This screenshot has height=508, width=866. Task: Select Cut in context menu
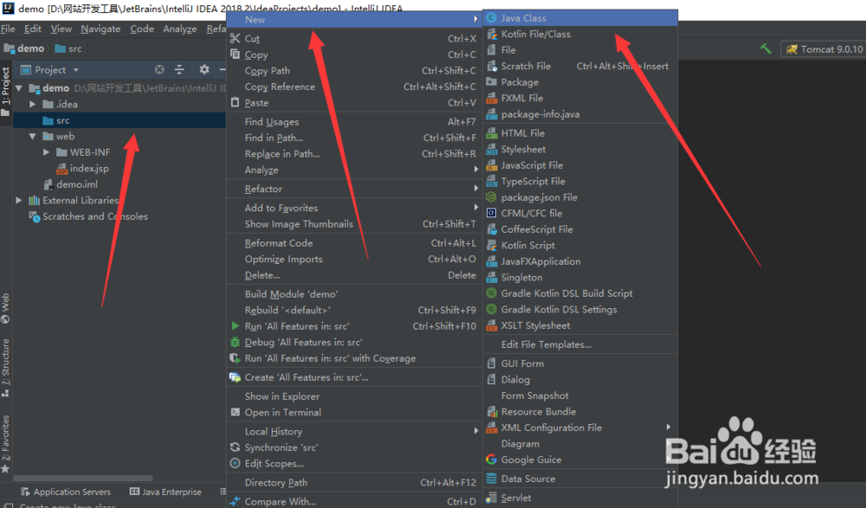coord(354,39)
